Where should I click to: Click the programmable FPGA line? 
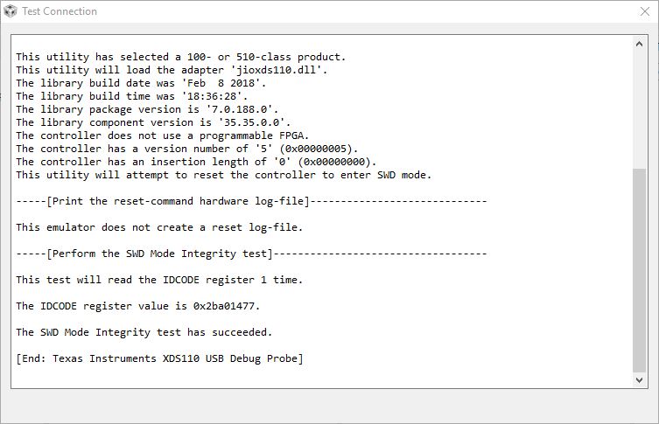[162, 136]
